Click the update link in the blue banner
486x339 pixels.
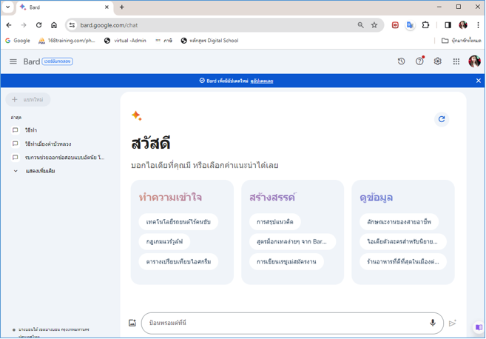(262, 81)
